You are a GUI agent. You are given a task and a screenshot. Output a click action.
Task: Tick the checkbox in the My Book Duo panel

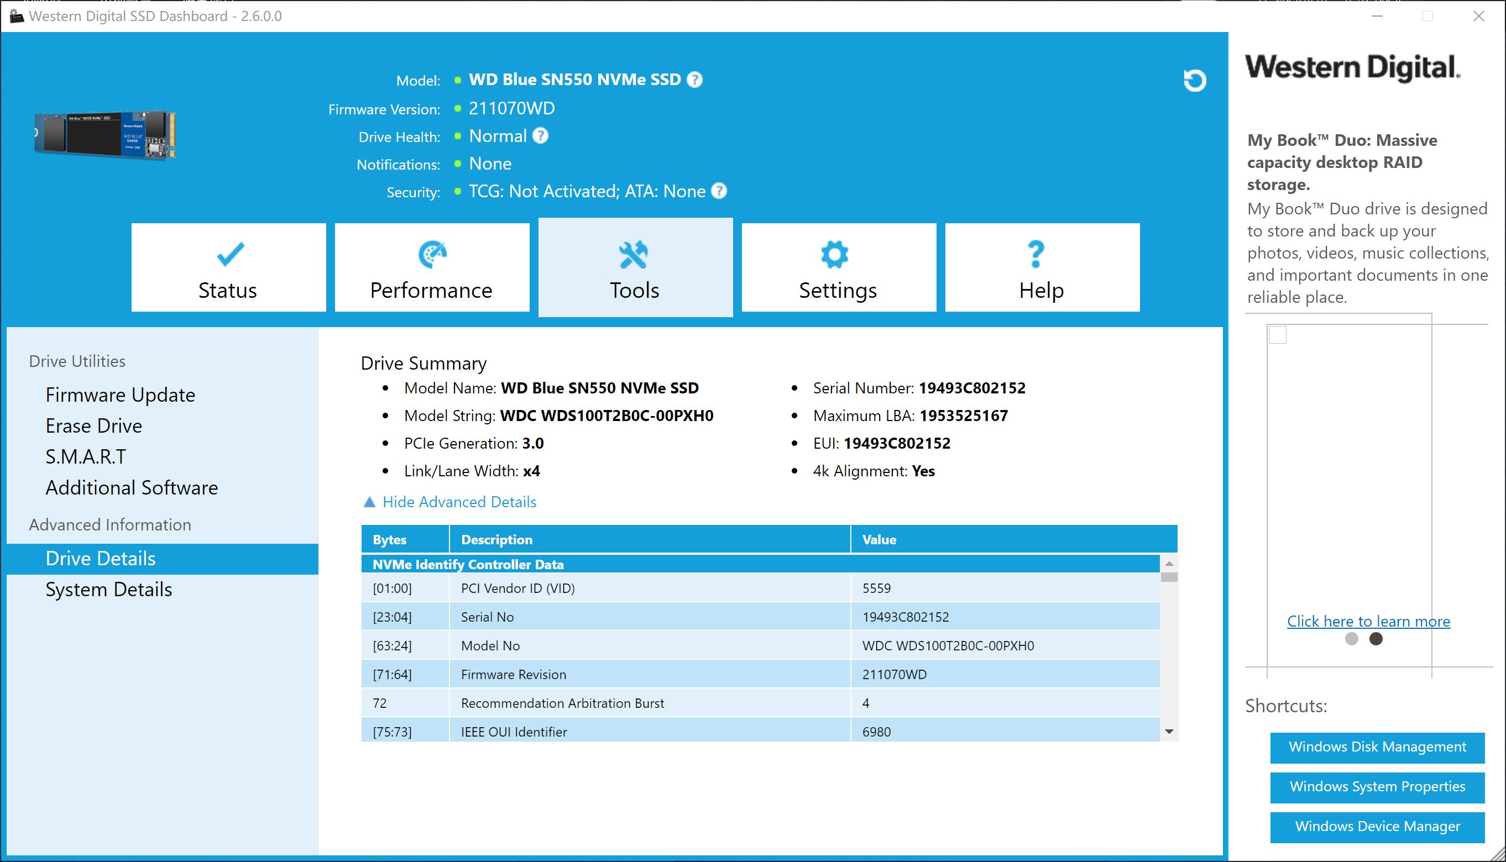click(1278, 335)
